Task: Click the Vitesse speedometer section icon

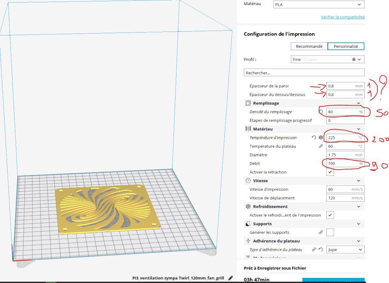Action: (248, 181)
